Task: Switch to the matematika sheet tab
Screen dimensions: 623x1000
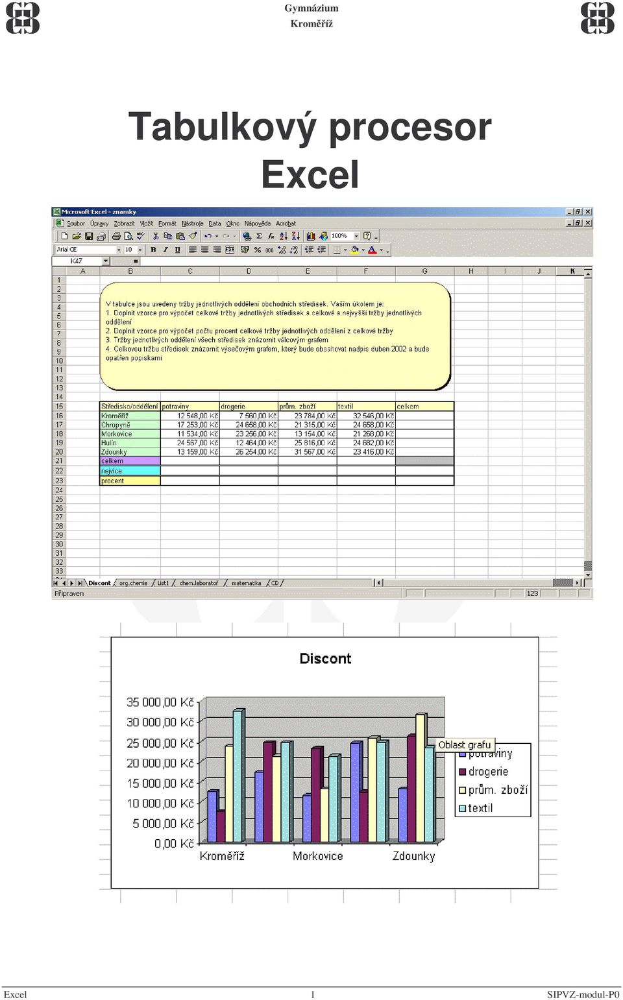Action: 246,583
